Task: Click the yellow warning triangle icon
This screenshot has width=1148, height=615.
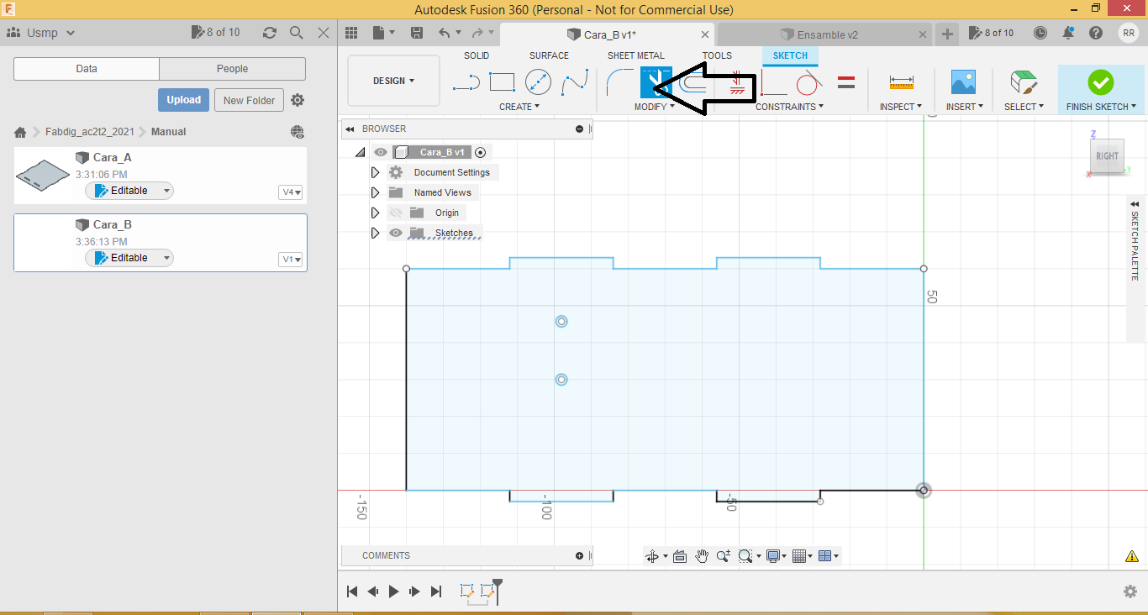Action: (x=1131, y=556)
